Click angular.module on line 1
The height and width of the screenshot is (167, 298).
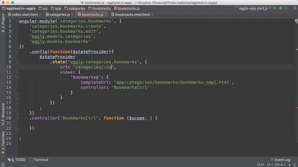point(37,21)
